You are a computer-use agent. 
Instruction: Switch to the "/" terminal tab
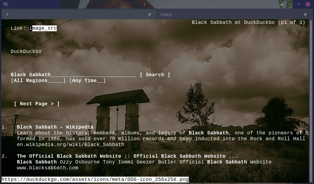click(79, 14)
